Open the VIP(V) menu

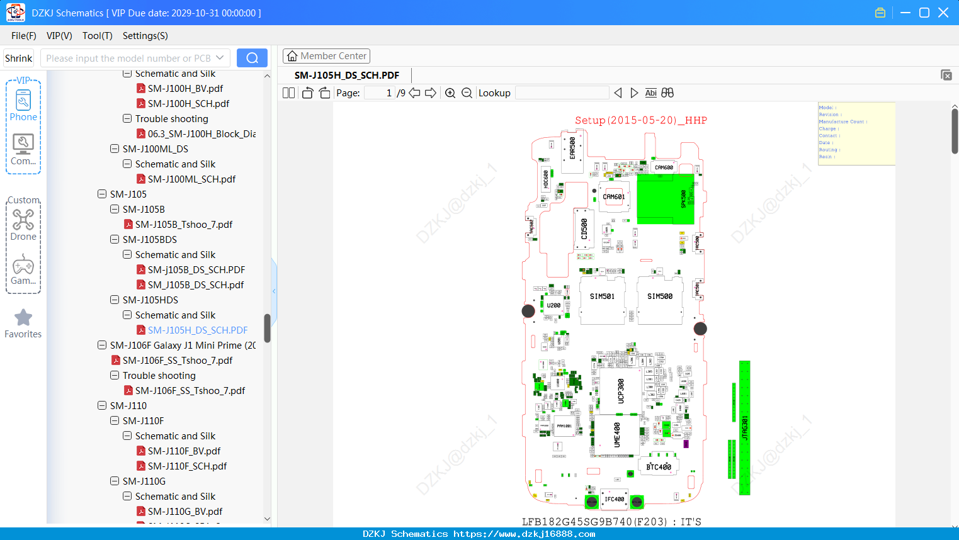(59, 36)
